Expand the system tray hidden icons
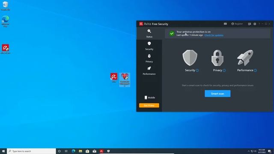This screenshot has height=154, width=274. 248,151
